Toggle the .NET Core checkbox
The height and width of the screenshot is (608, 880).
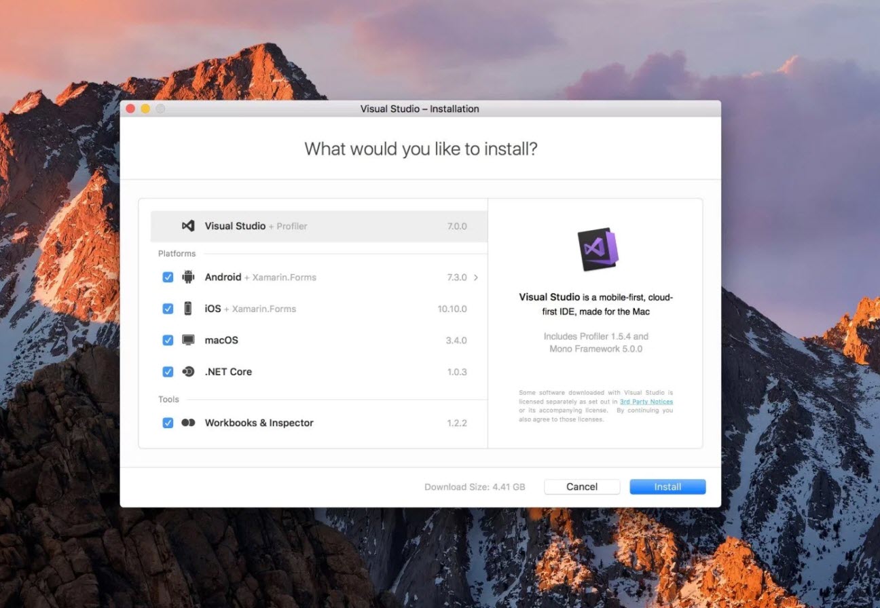point(168,372)
